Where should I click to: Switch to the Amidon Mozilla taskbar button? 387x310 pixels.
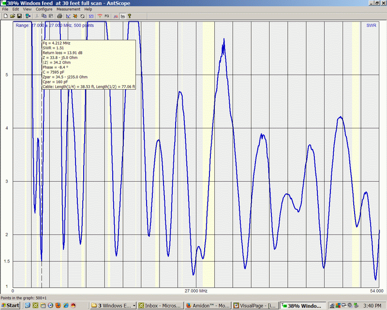[x=208, y=306]
